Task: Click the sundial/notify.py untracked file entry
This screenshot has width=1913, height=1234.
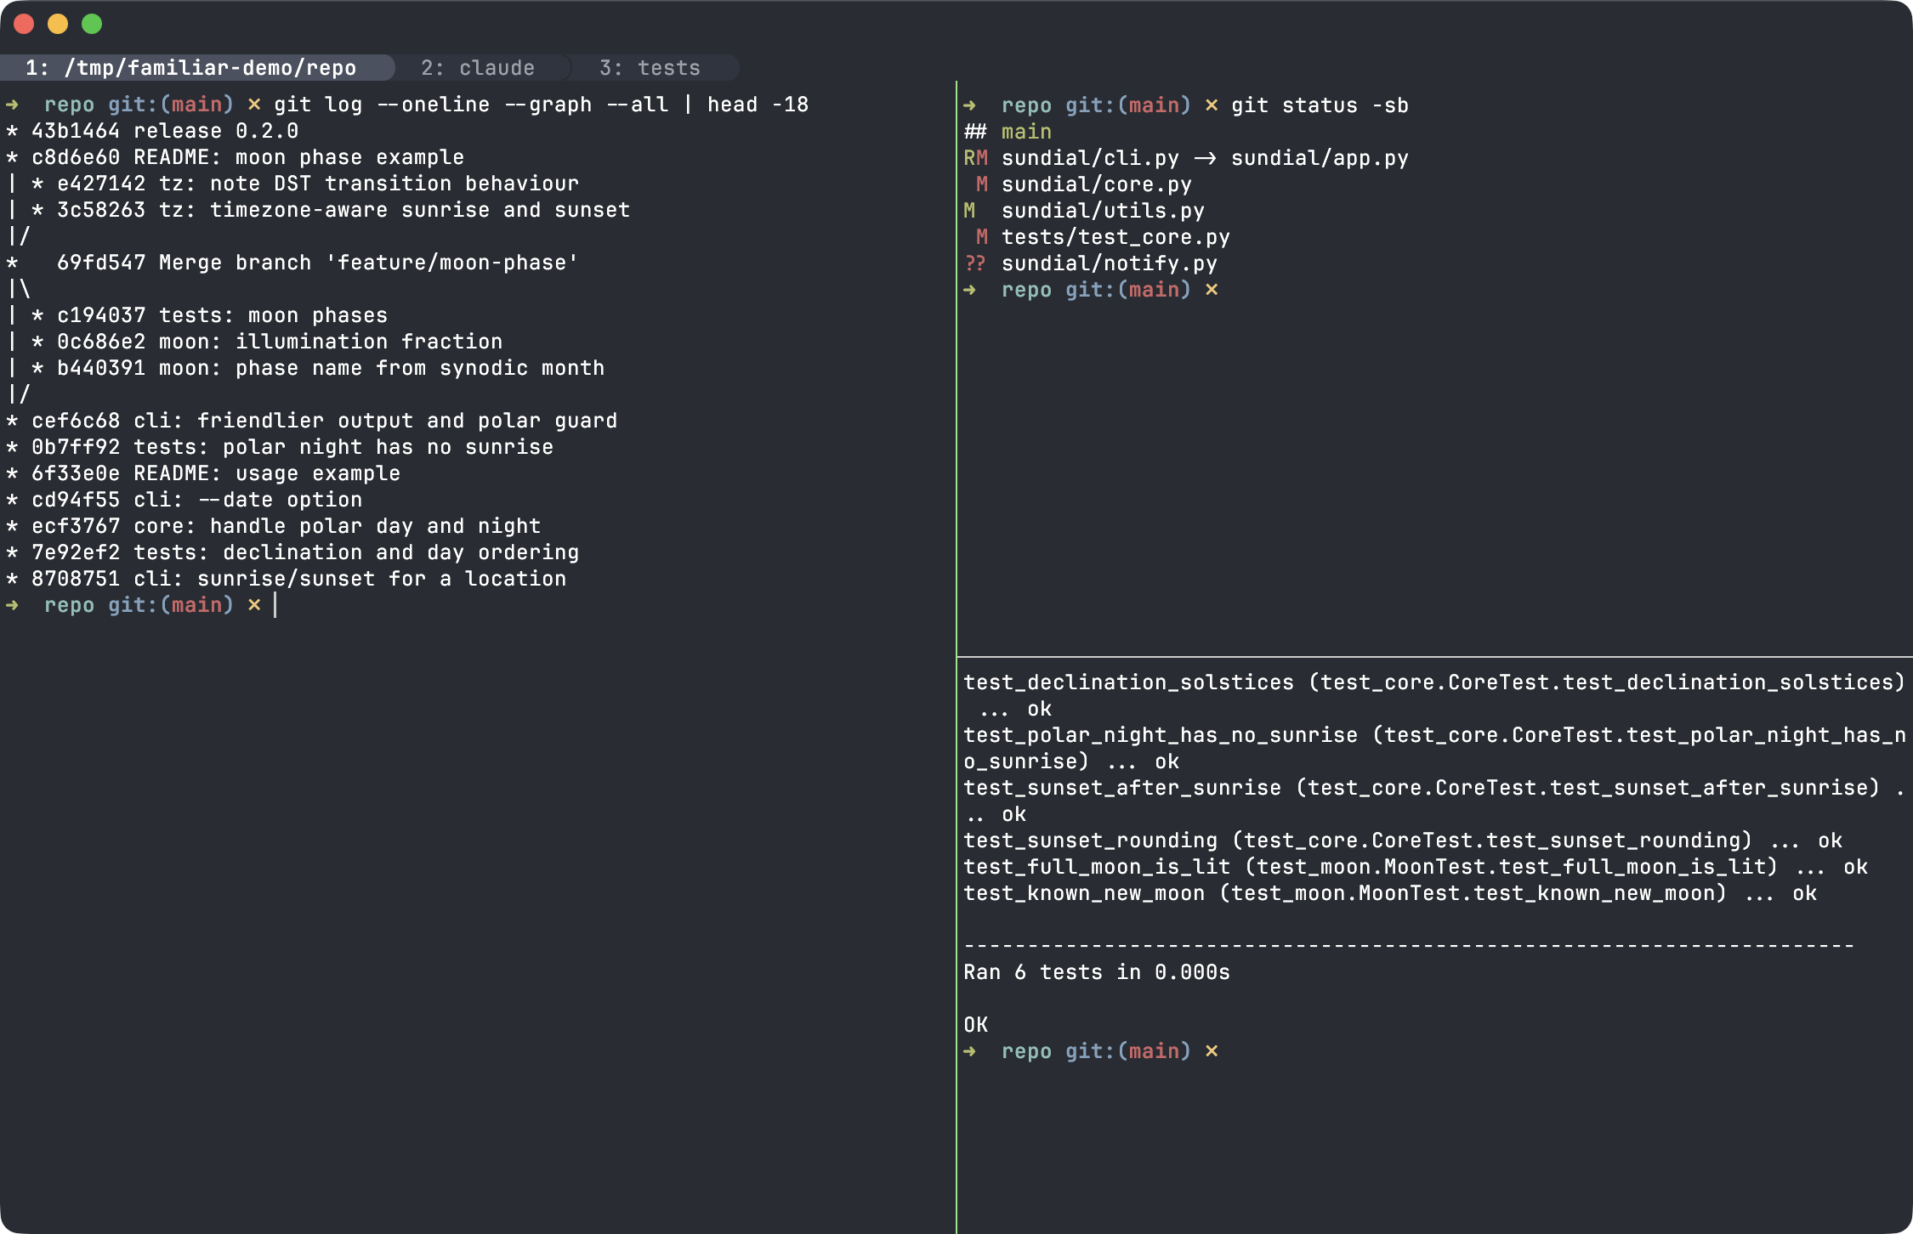Action: click(1110, 263)
